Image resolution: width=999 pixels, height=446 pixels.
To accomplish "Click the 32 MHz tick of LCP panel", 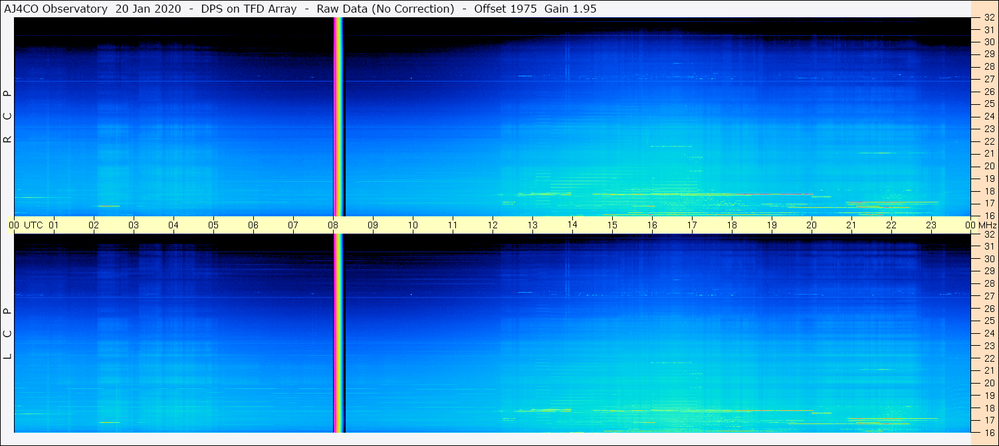I will (988, 234).
